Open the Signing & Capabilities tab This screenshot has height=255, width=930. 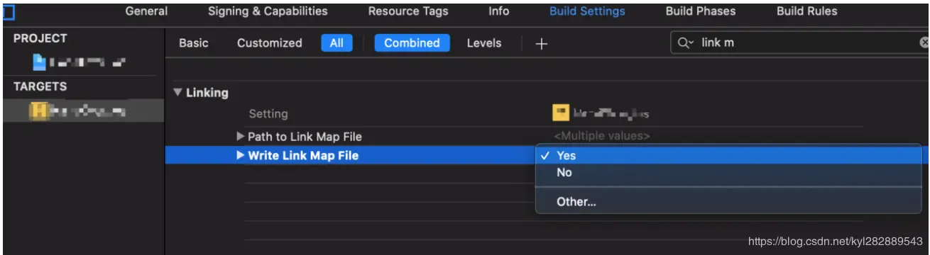pos(268,11)
